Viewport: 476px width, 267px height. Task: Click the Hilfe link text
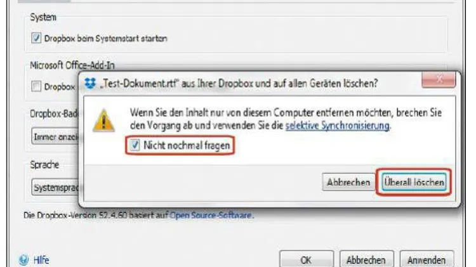tap(41, 260)
